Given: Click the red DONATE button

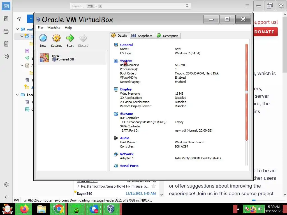Looking at the screenshot, I should click(x=266, y=32).
